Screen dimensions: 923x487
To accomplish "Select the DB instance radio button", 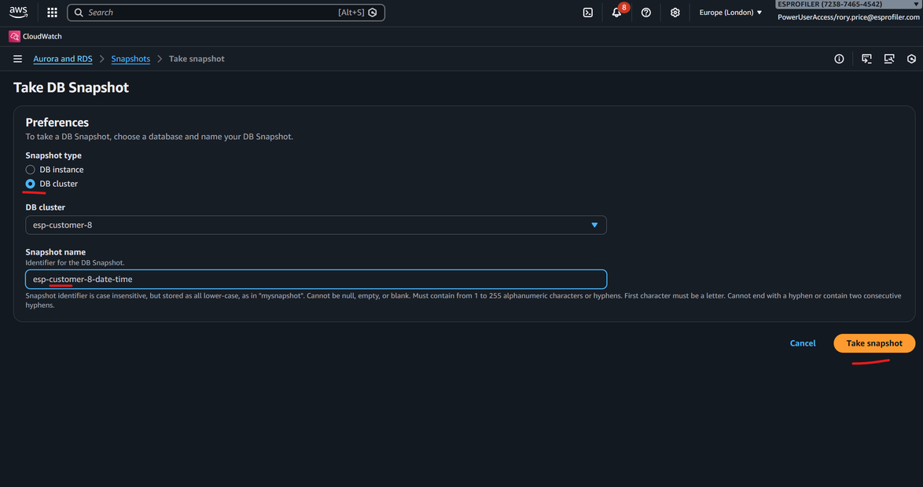I will pos(31,170).
